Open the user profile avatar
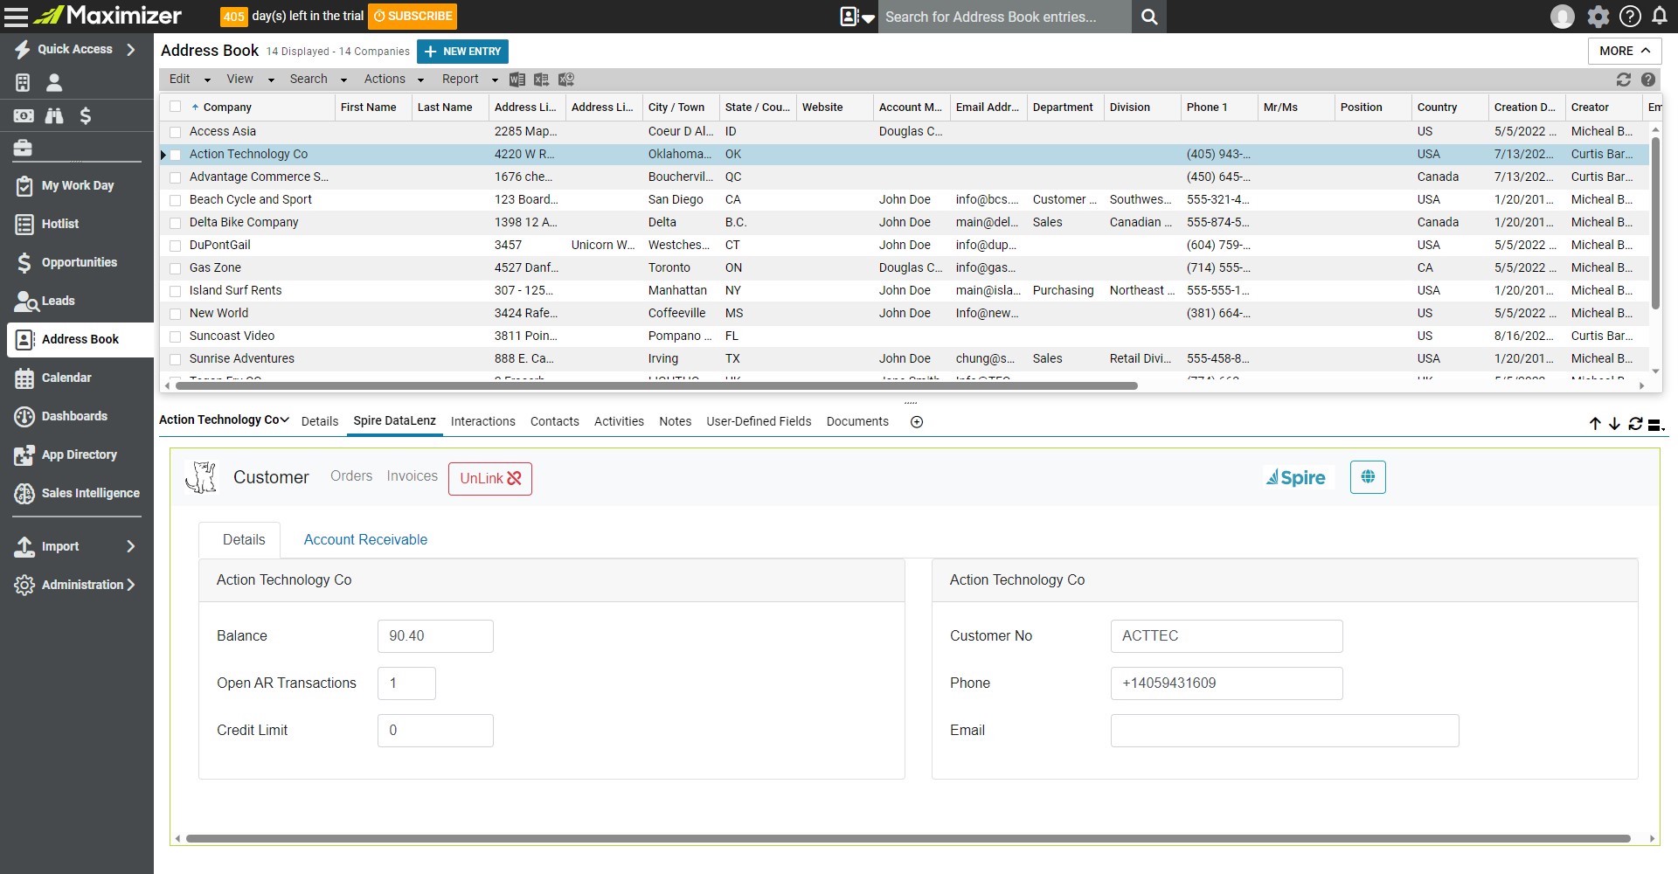This screenshot has width=1678, height=874. pyautogui.click(x=1562, y=17)
